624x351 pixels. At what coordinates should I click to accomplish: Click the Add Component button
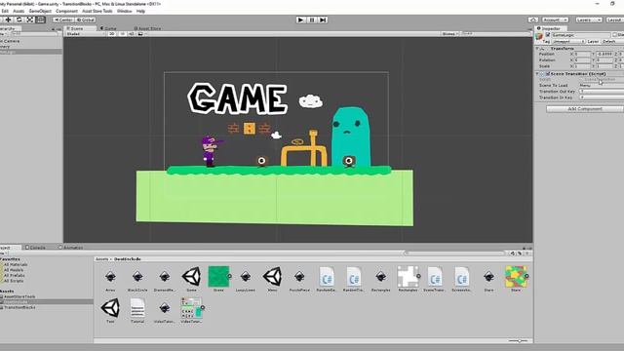point(585,108)
